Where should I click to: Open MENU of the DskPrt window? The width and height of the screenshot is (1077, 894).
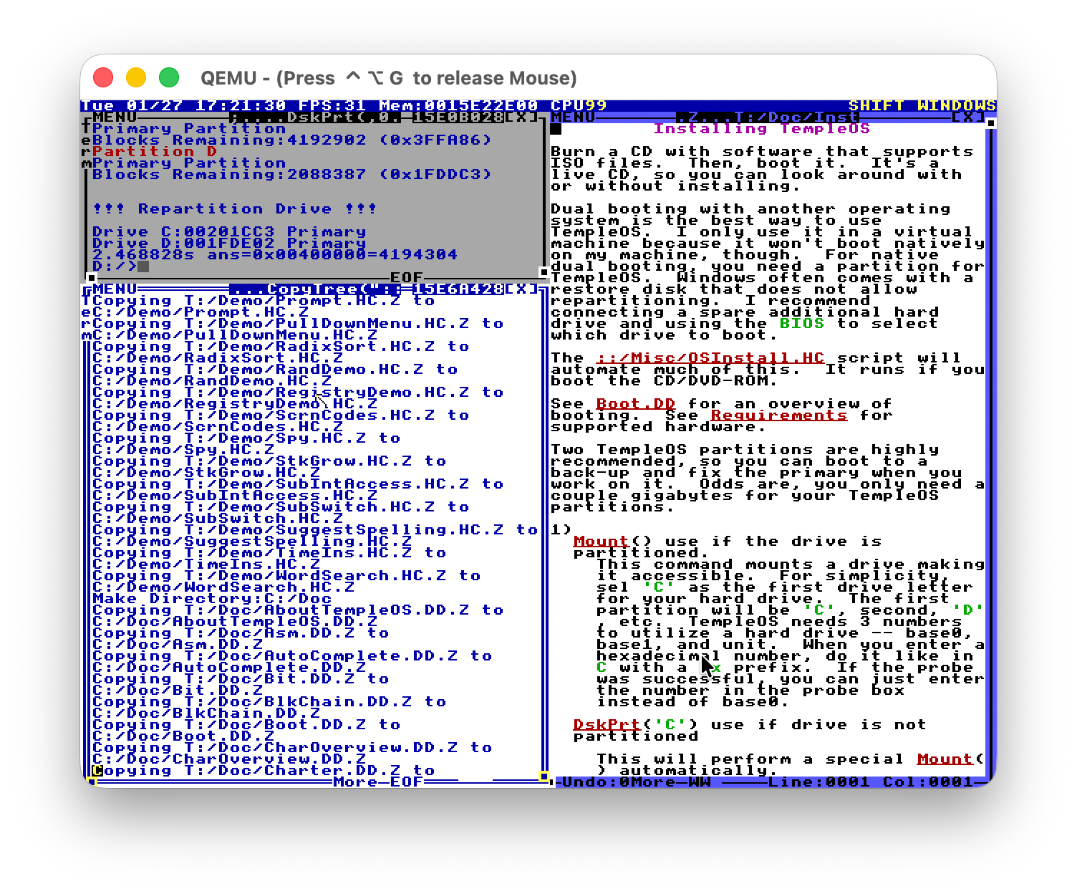click(115, 117)
